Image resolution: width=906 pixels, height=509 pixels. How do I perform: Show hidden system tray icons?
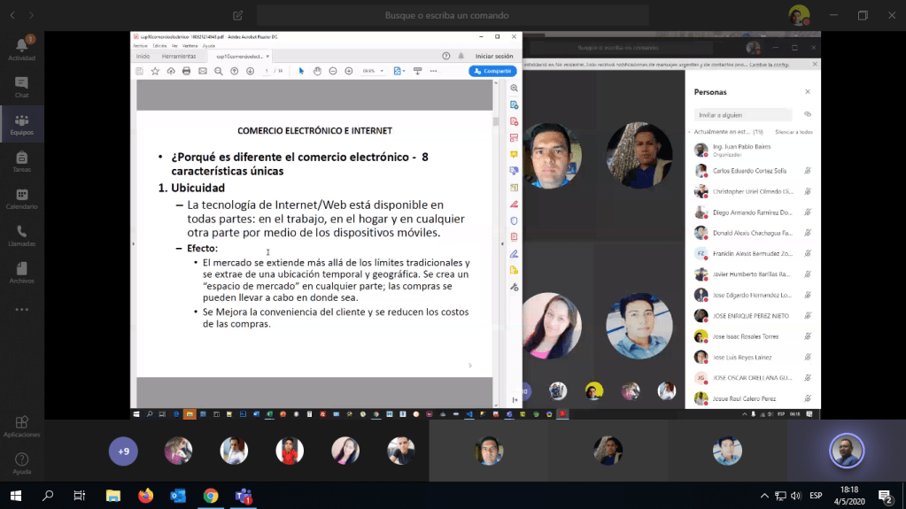tap(764, 496)
